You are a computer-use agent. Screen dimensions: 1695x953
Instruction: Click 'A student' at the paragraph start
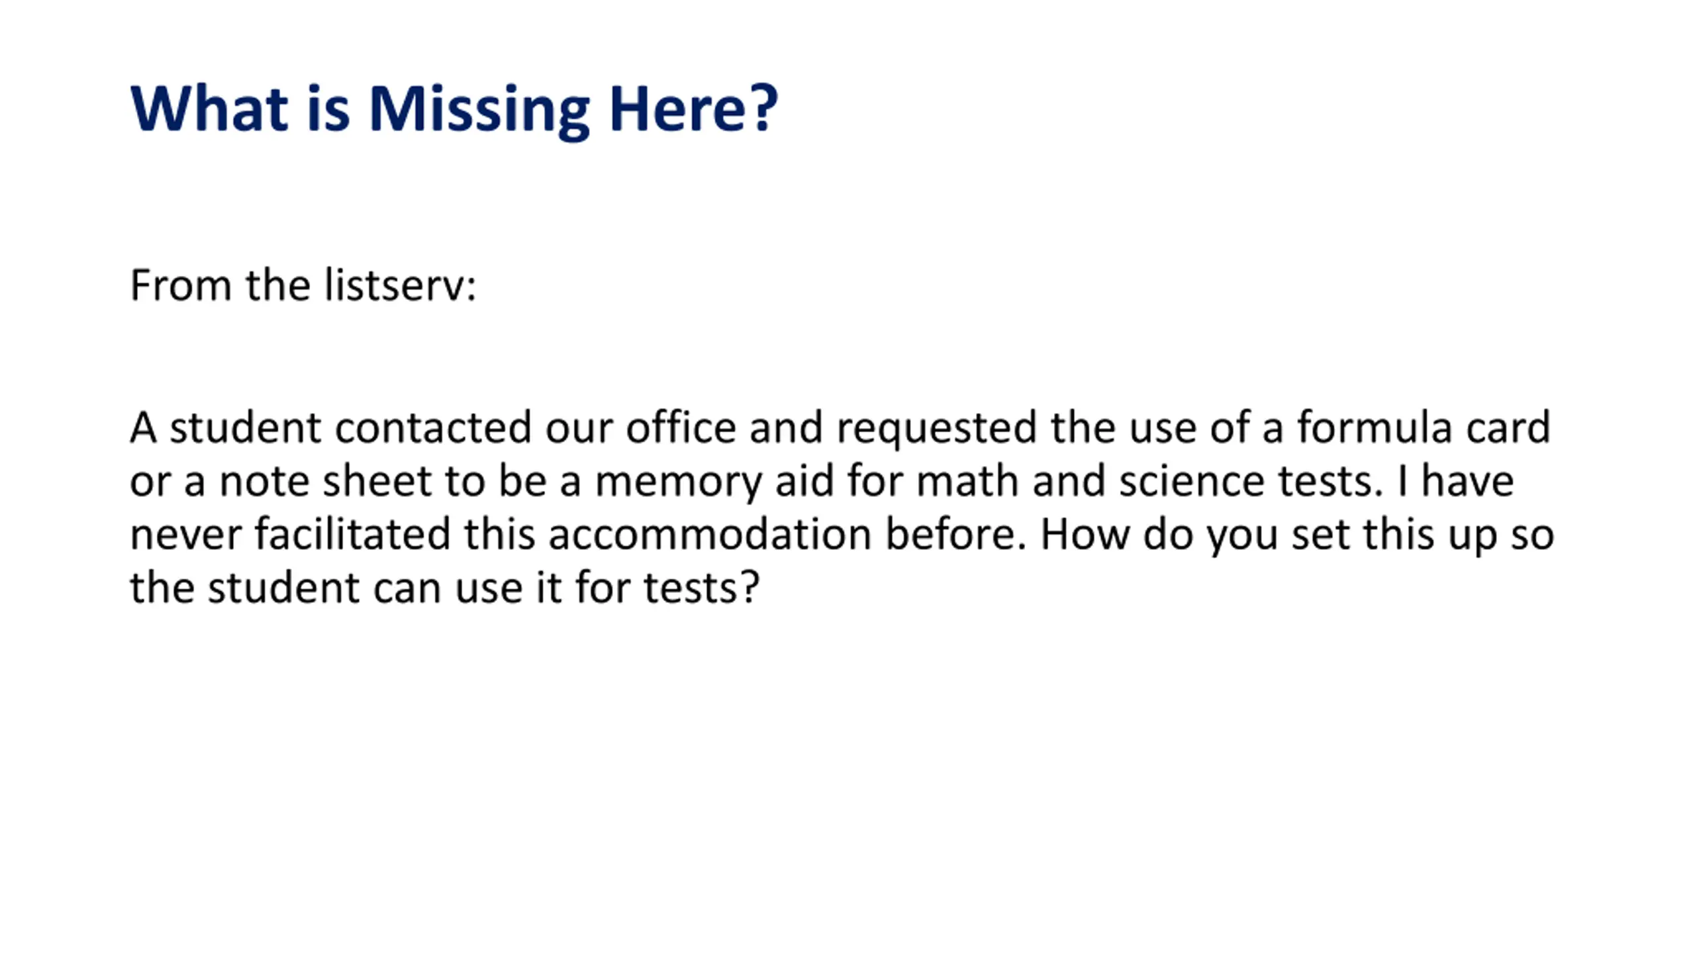[226, 428]
